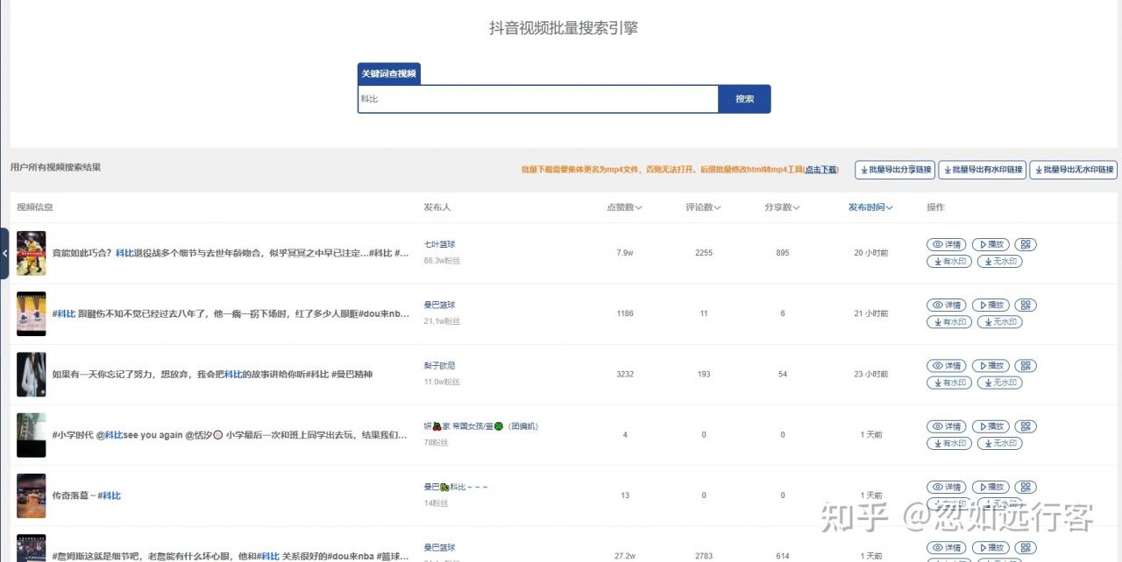The width and height of the screenshot is (1122, 562).
Task: Sort results by 评论数 column
Action: [x=703, y=207]
